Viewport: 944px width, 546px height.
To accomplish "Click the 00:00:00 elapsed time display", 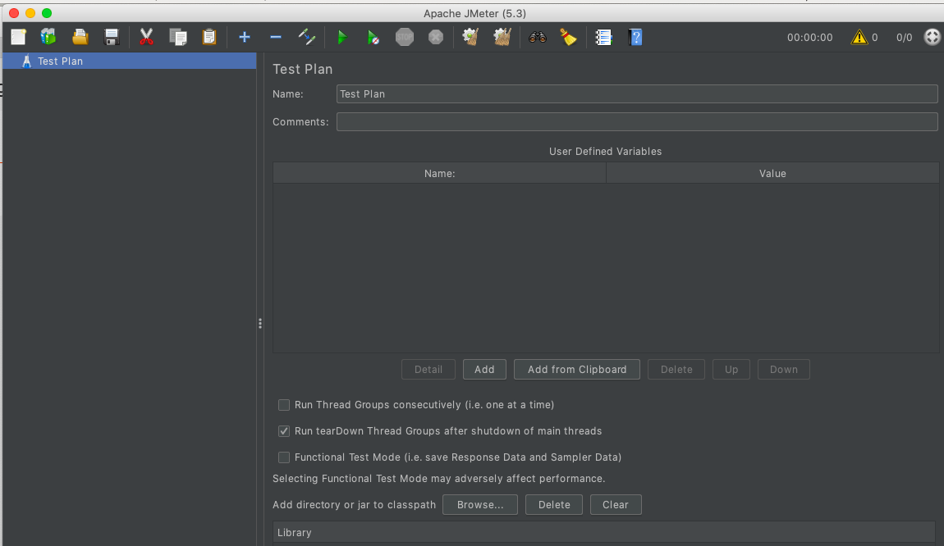I will (809, 37).
